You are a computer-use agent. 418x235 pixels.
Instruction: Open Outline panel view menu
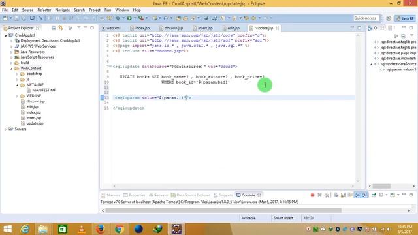[x=412, y=35]
